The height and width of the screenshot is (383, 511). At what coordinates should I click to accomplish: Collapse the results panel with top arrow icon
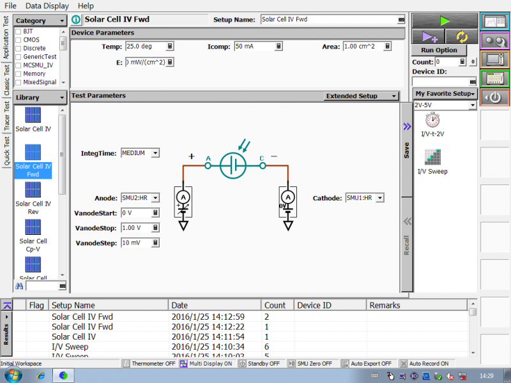pos(7,305)
